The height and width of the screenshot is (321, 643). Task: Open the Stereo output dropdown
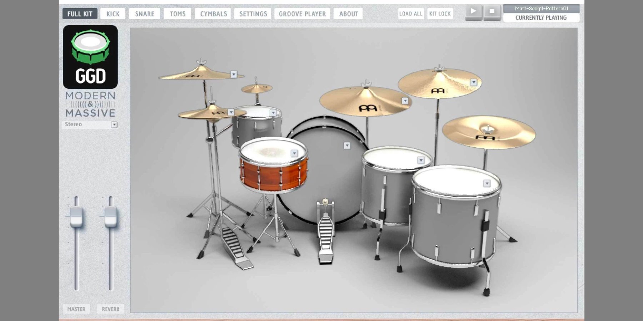coord(114,124)
